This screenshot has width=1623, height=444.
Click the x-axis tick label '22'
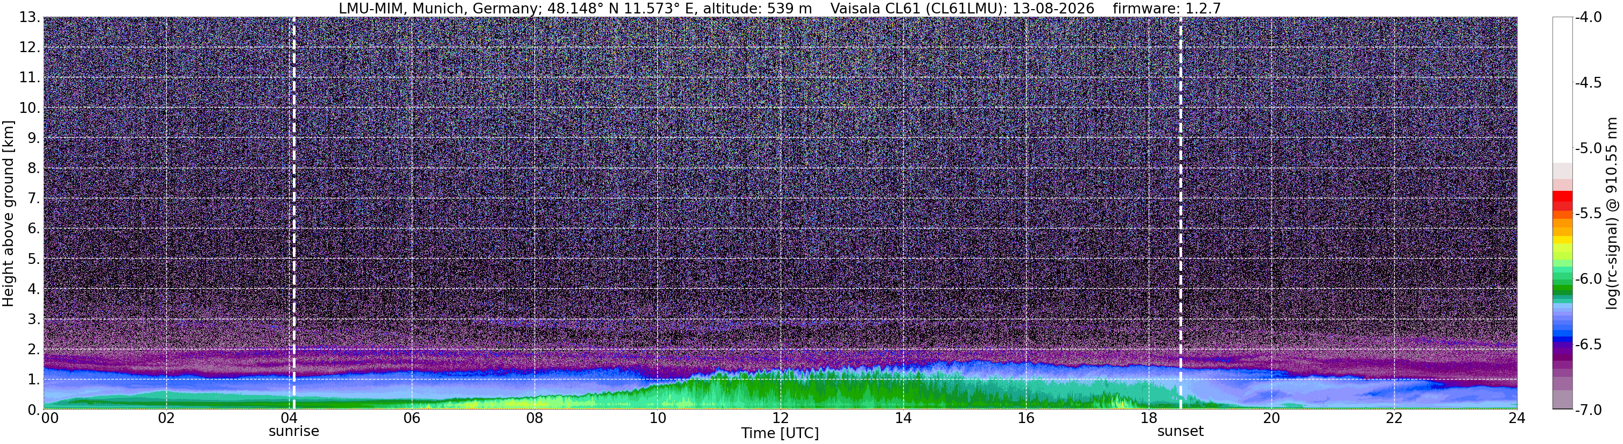tap(1394, 418)
